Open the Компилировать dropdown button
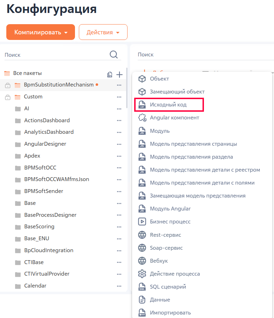Viewport: 274px width, 318px height. pyautogui.click(x=41, y=32)
